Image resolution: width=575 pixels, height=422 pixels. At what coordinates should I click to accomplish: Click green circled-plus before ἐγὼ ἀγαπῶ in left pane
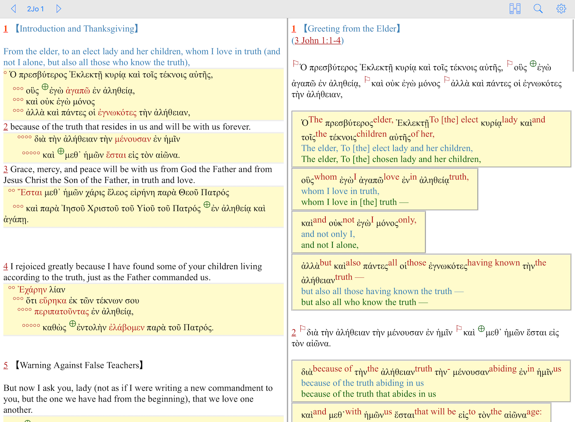click(45, 87)
